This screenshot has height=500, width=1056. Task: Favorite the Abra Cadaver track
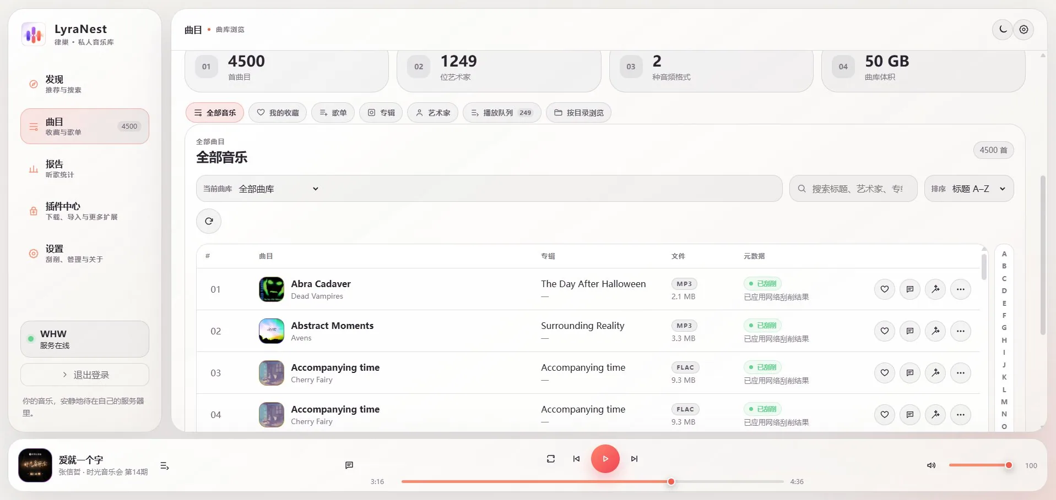pos(885,289)
